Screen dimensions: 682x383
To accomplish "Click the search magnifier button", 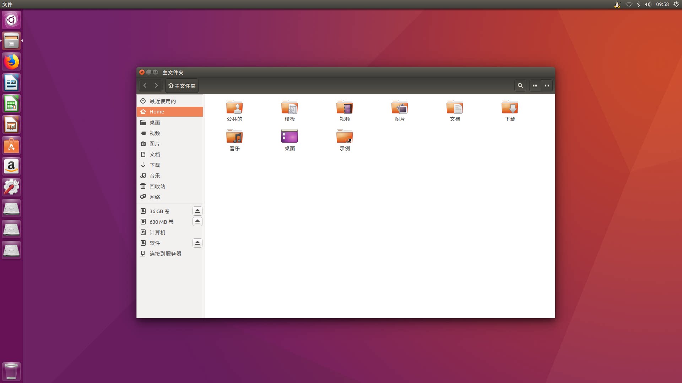I will 520,85.
